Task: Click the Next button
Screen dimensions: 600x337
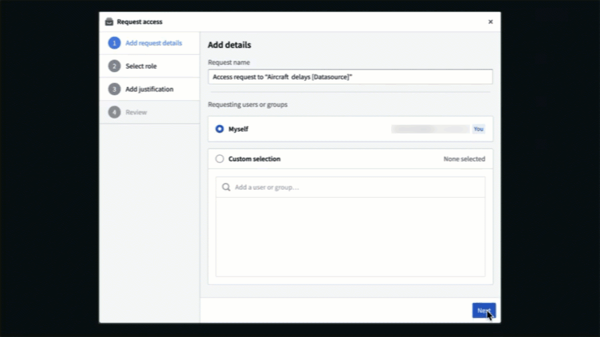Action: [x=483, y=310]
